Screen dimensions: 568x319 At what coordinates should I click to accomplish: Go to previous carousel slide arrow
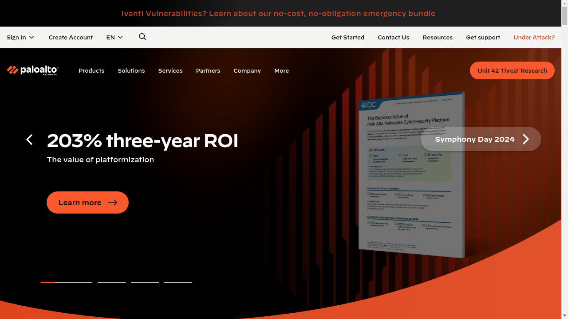[x=29, y=140]
